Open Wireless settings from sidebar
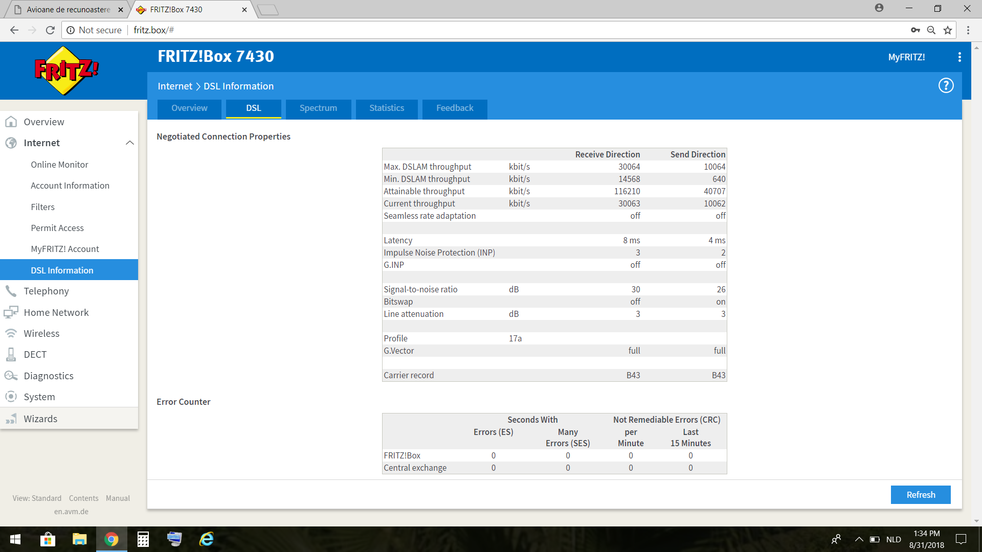 pos(41,333)
